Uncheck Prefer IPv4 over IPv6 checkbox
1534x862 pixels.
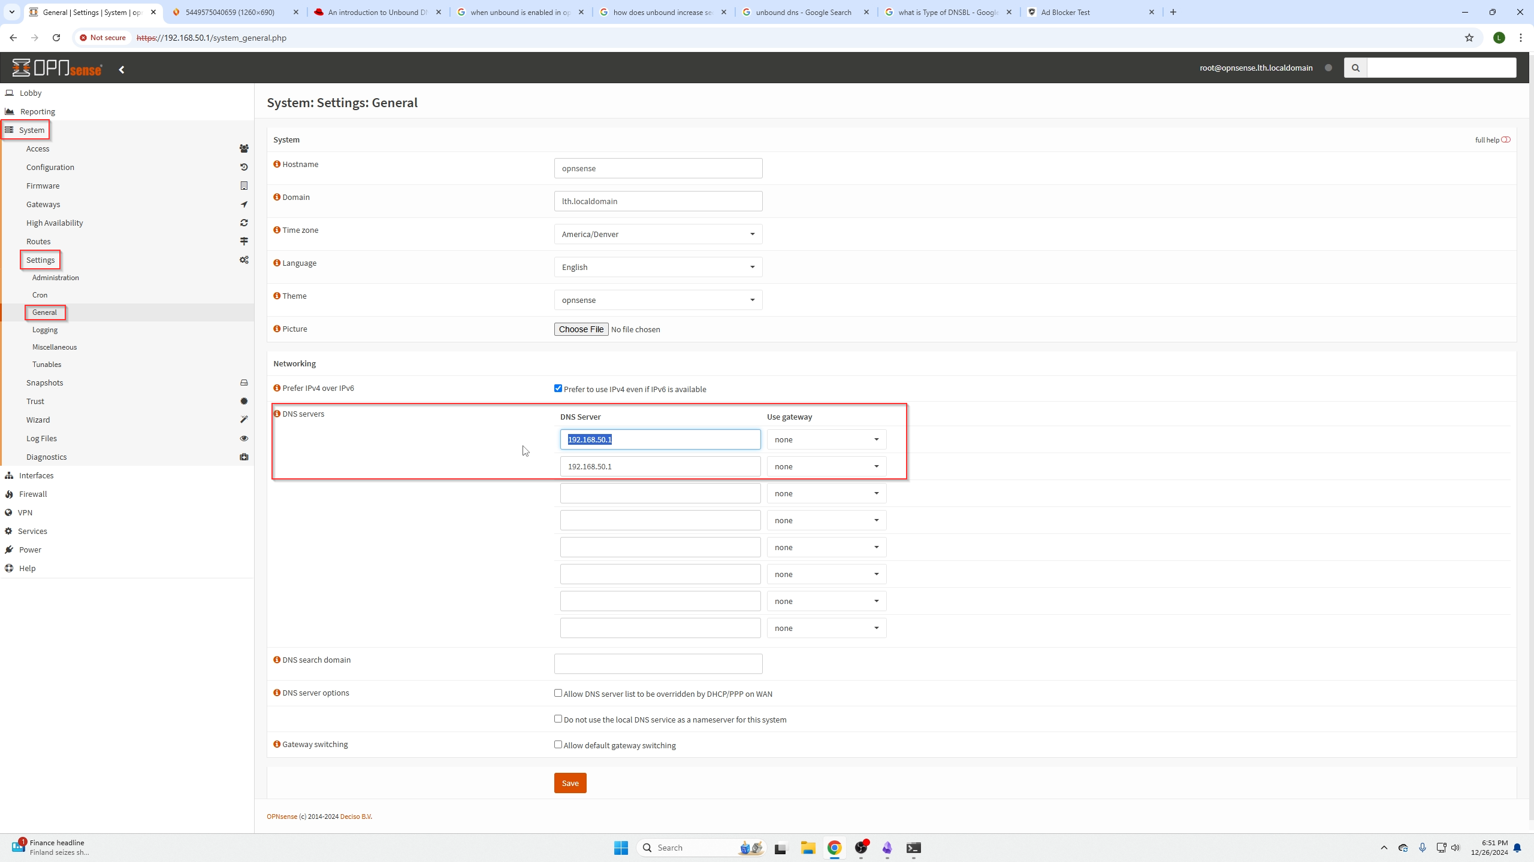click(558, 388)
